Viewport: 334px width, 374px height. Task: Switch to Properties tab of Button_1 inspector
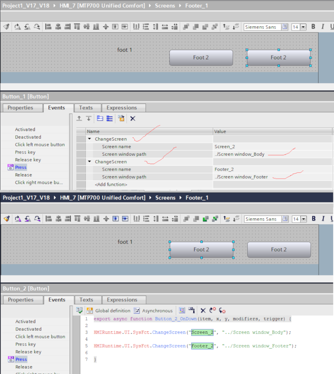click(x=20, y=108)
